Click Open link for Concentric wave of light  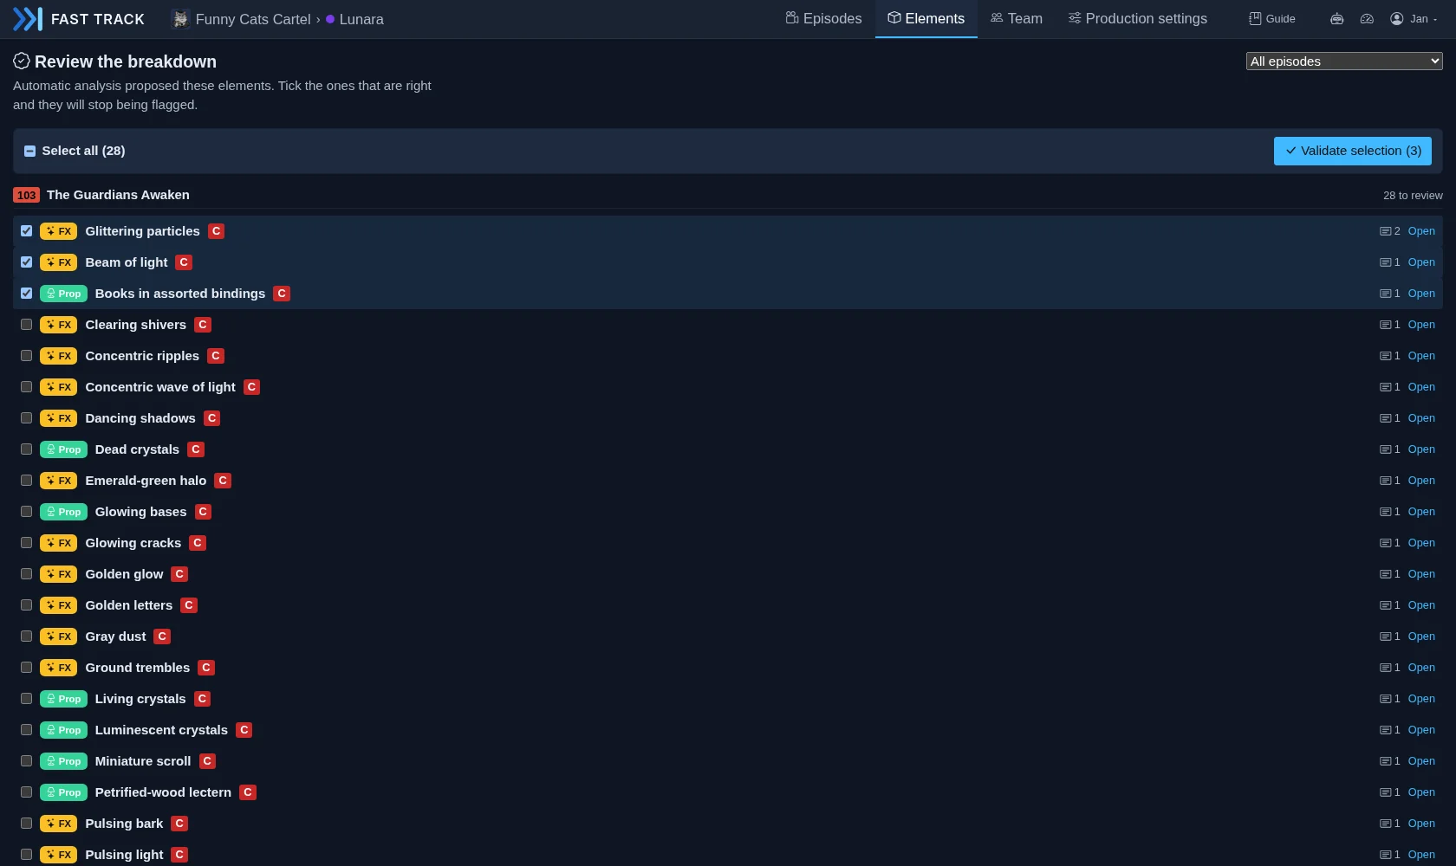(x=1421, y=387)
